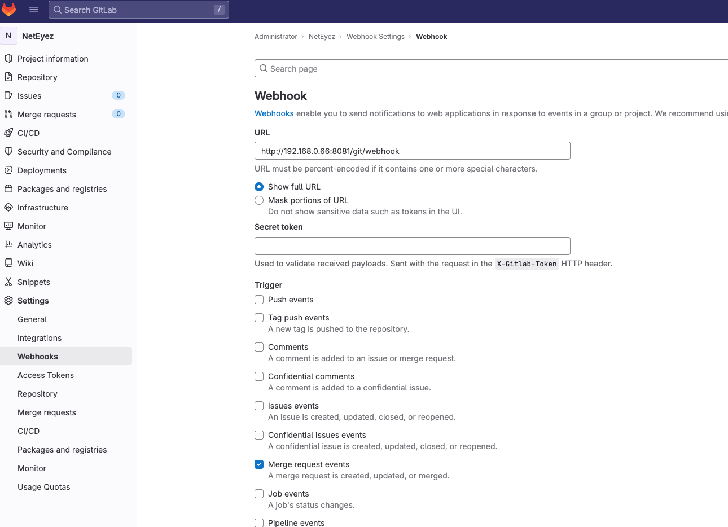Enable Issues events trigger
This screenshot has height=527, width=728.
click(x=259, y=406)
